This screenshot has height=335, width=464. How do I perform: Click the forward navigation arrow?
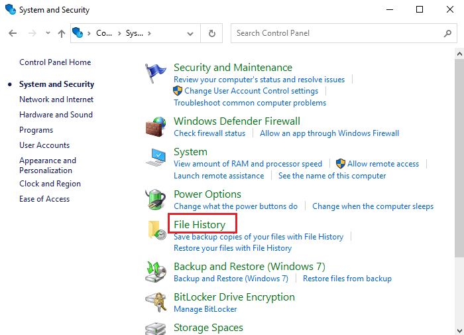coord(32,33)
